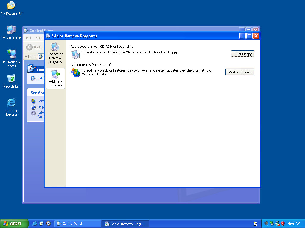Click the Help link icon under See Also
Image resolution: width=305 pixels, height=228 pixels.
pos(33,107)
